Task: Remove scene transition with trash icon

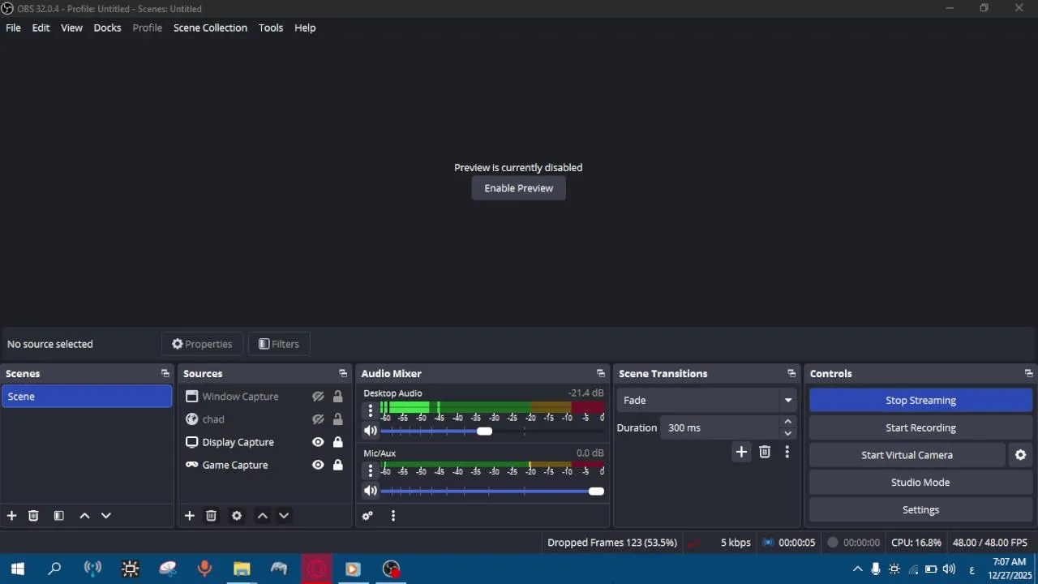Action: tap(765, 452)
